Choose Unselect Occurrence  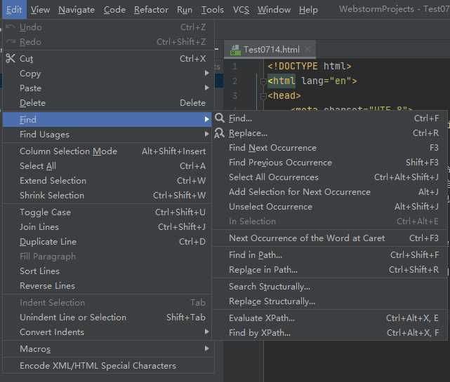(330, 206)
